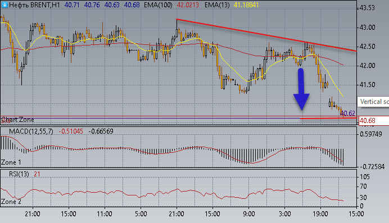
Task: Click the MACD scale value -0.72584
Action: click(x=372, y=167)
